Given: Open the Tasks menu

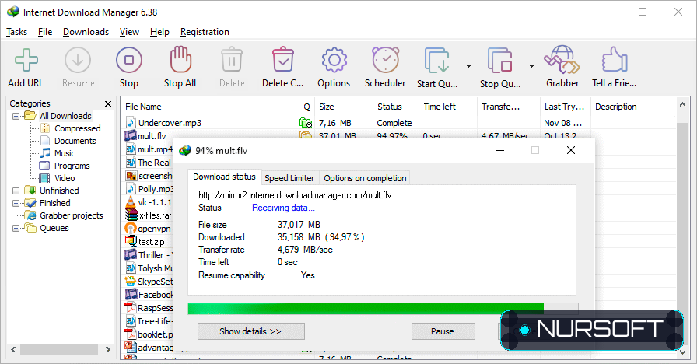Looking at the screenshot, I should pos(16,32).
